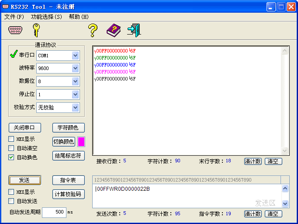Viewport: 298px width, 224px height.
Task: Click the 发送次数 value 5
Action: coord(125,213)
